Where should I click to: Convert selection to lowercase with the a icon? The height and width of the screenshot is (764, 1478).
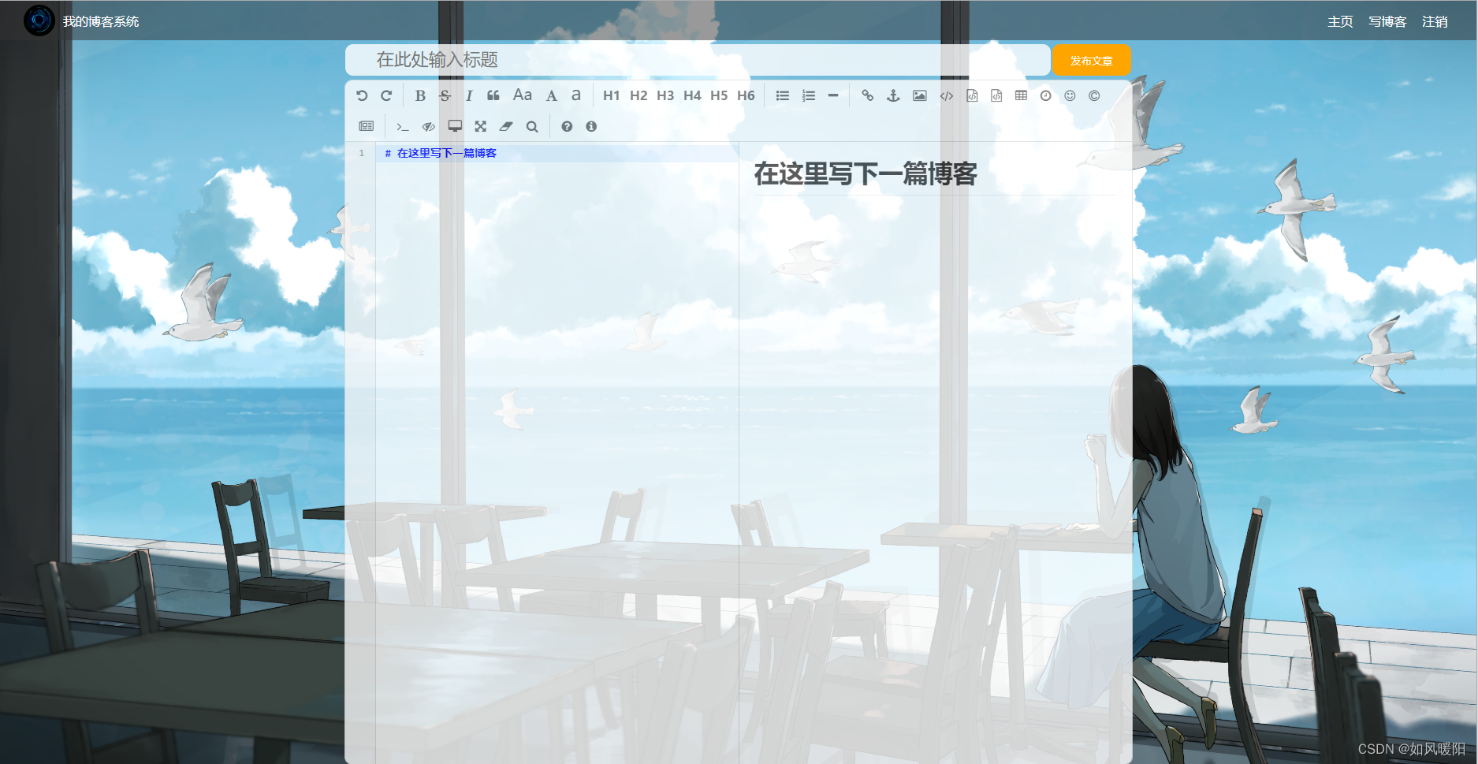tap(576, 95)
